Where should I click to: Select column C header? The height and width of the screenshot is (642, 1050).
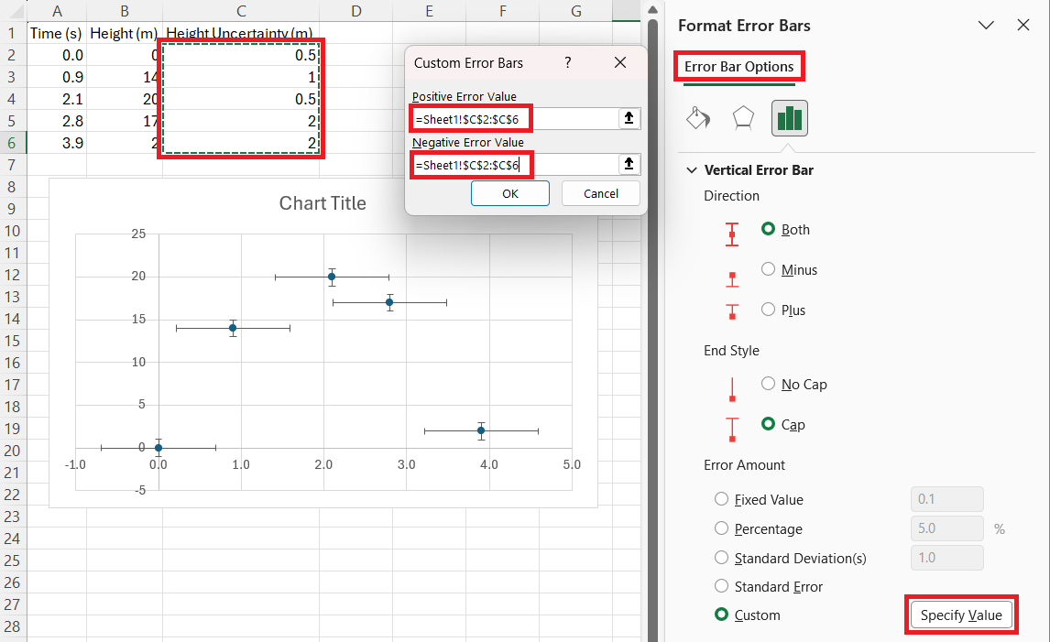[241, 11]
